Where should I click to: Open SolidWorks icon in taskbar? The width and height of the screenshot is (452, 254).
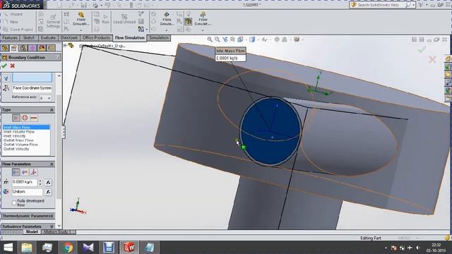(129, 248)
